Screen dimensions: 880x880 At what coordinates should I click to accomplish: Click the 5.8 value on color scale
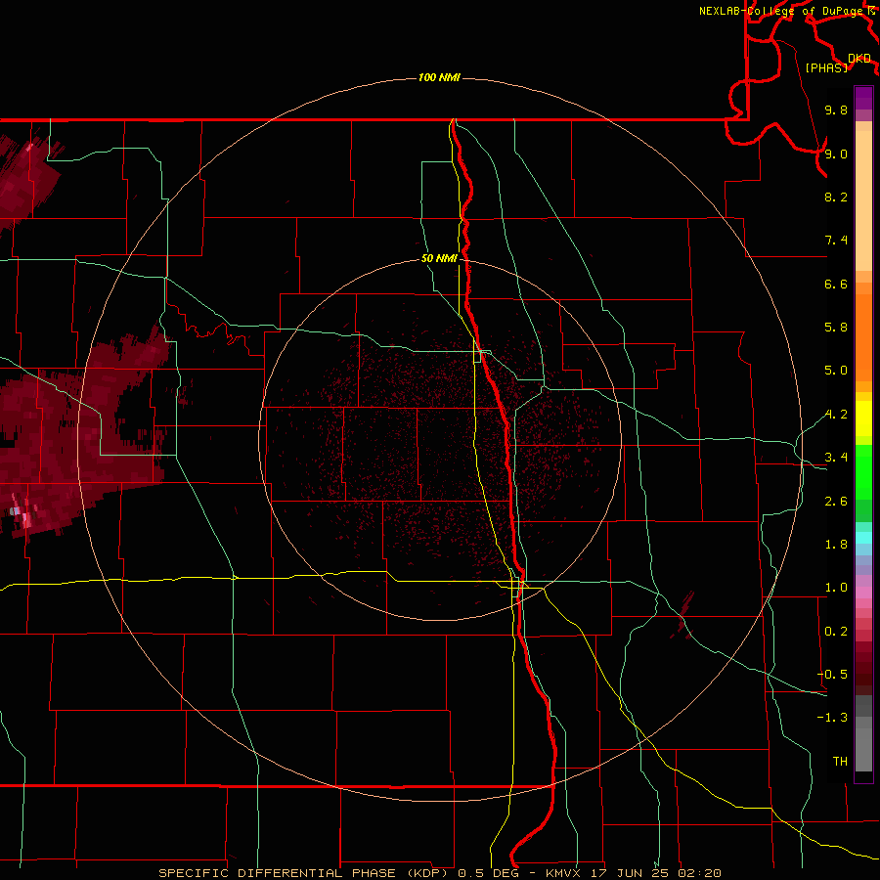pos(836,328)
